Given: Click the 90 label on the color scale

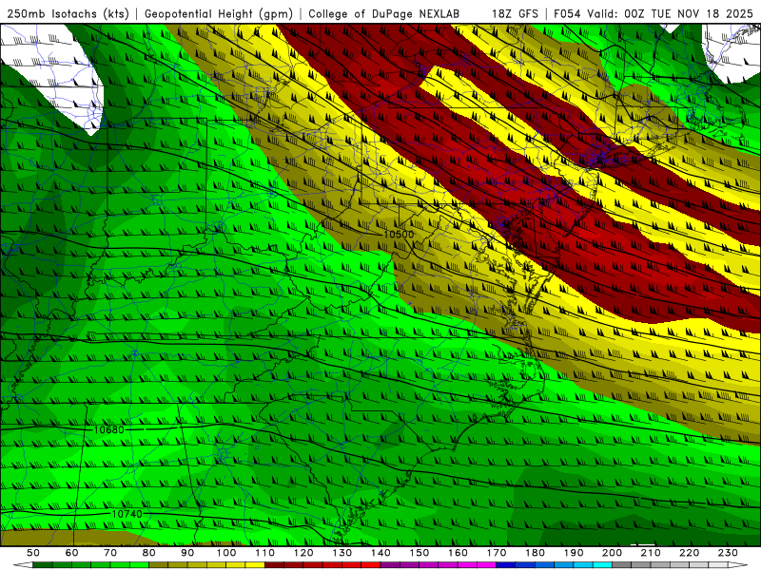Looking at the screenshot, I should [187, 553].
